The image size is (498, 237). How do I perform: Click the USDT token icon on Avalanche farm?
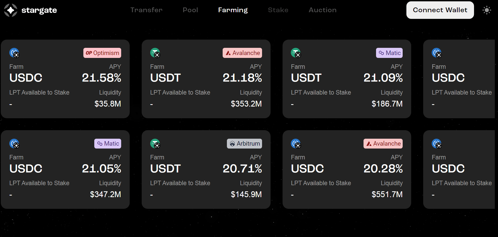(155, 52)
